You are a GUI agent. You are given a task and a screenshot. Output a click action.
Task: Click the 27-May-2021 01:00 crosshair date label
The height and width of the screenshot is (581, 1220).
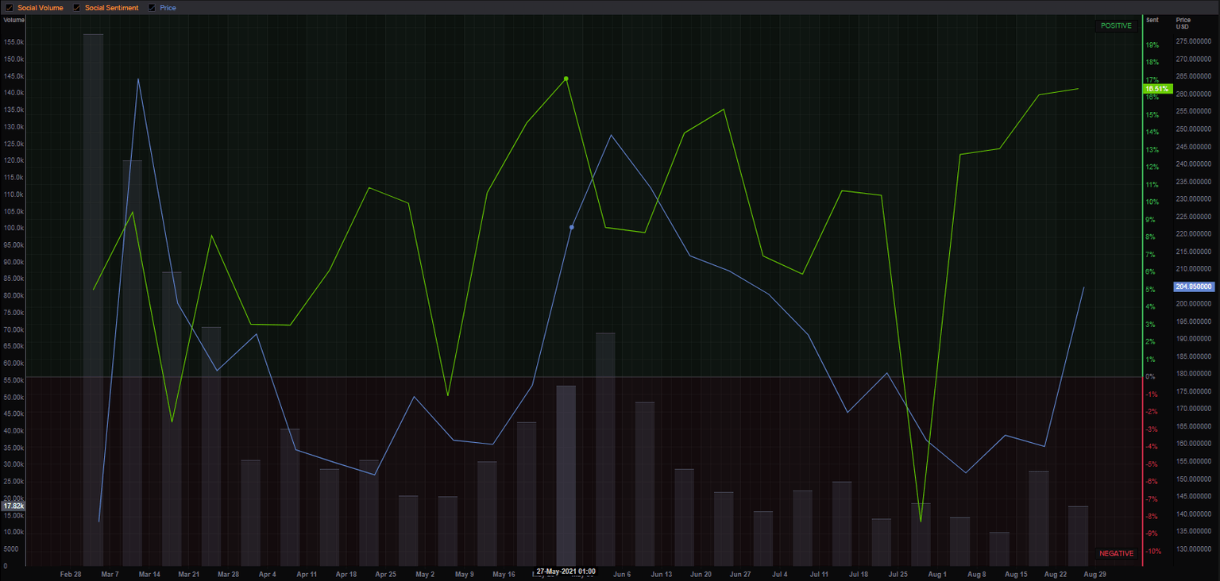tap(566, 571)
